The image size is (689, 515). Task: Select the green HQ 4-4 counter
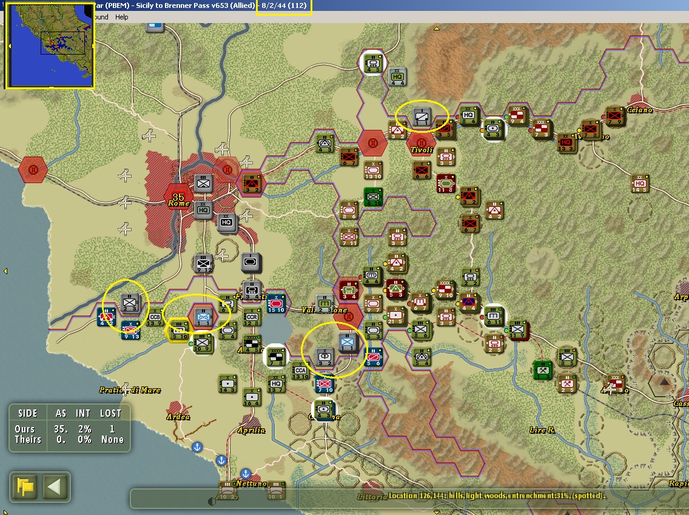397,77
